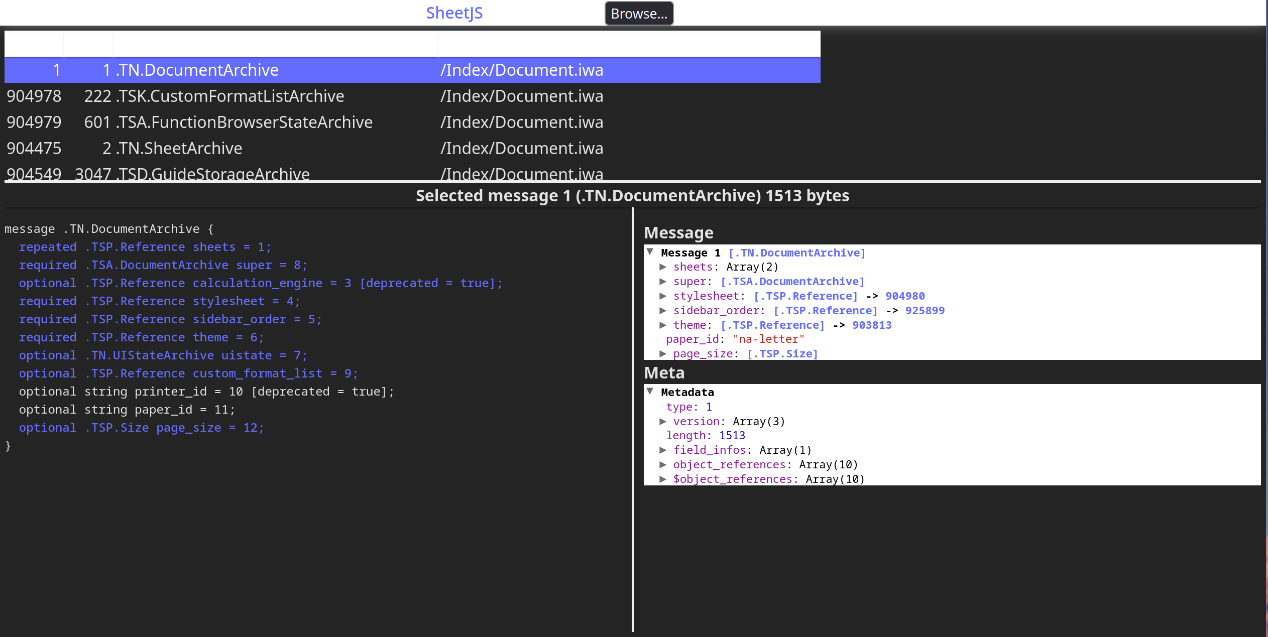Expand the sheets Array(2) node
The image size is (1268, 637).
click(x=663, y=267)
